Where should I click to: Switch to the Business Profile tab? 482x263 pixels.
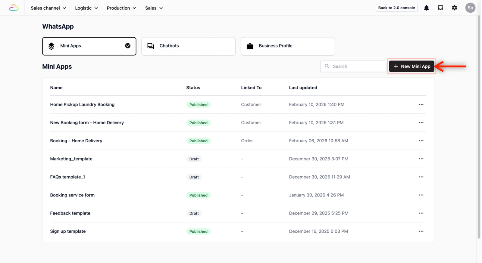[x=288, y=46]
